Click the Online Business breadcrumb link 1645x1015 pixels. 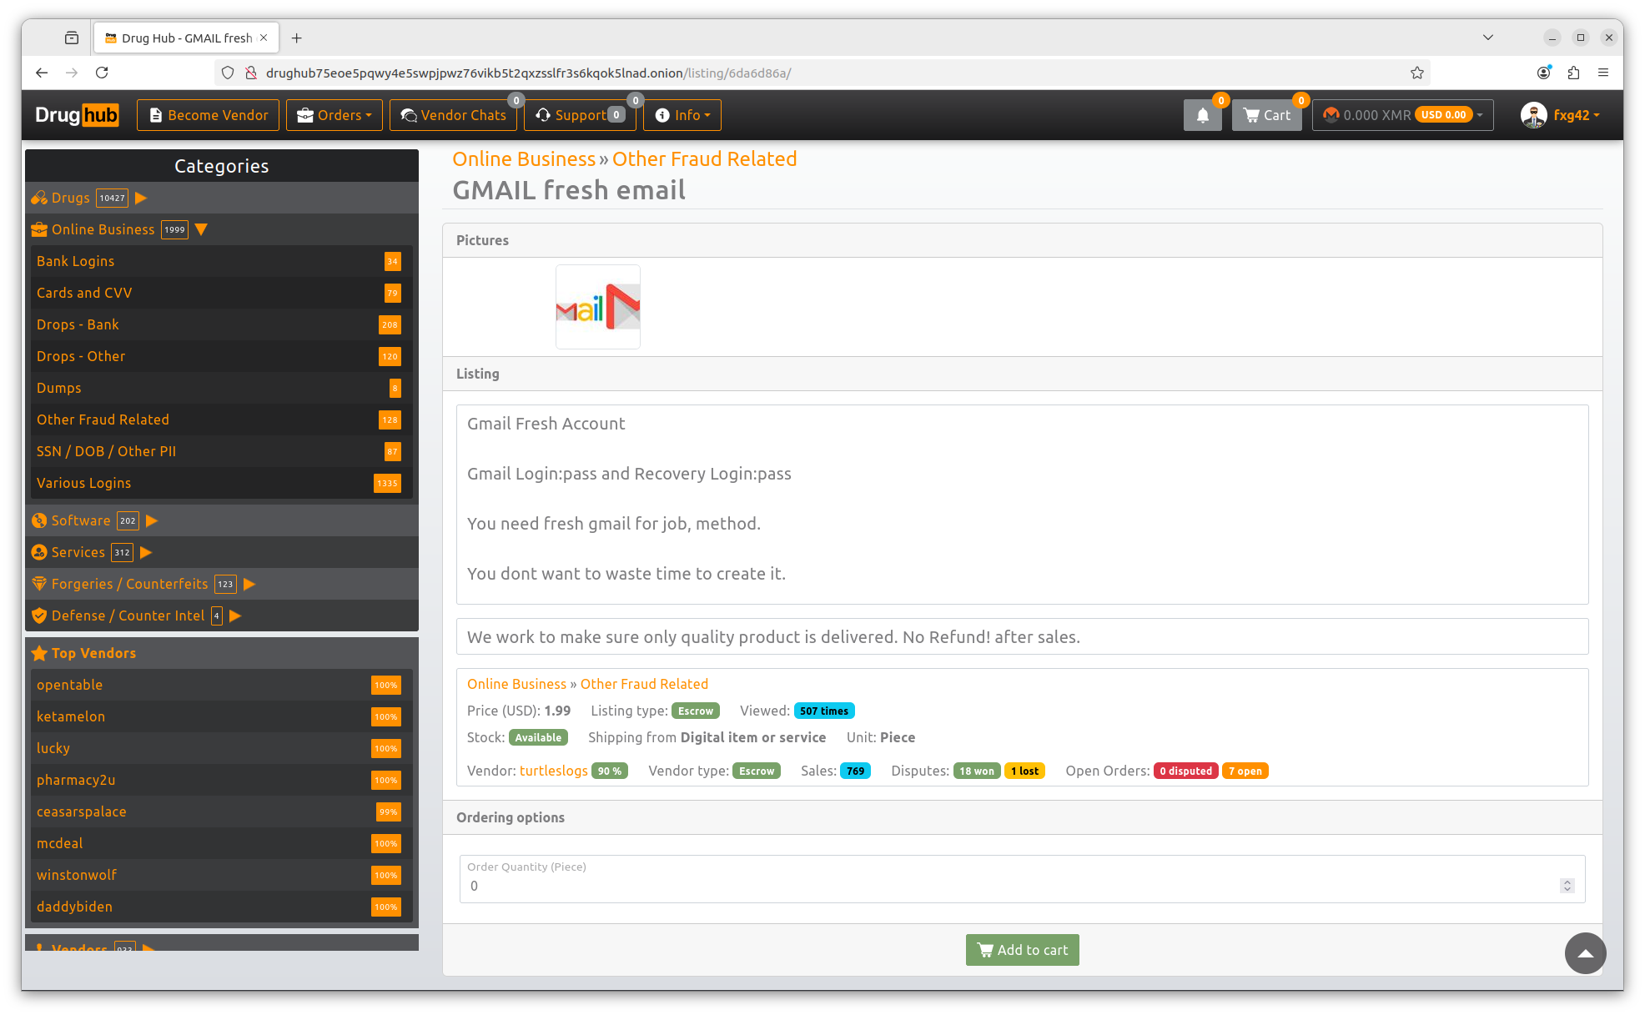coord(523,158)
